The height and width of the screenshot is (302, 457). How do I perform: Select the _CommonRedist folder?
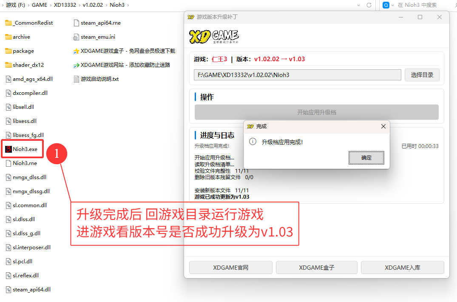click(32, 23)
